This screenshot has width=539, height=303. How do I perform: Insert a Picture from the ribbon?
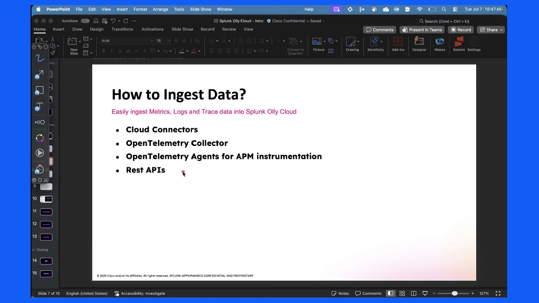tap(317, 42)
